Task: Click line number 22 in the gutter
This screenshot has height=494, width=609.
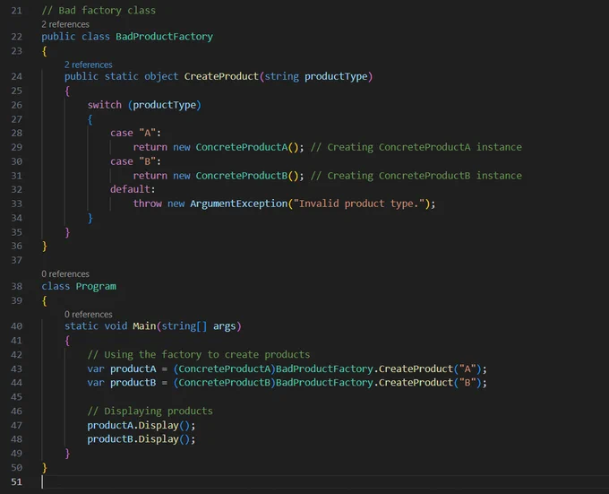Action: [x=17, y=37]
